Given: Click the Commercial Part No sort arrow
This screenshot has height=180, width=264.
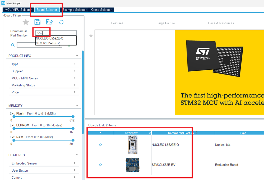Looking at the screenshot, I should [x=197, y=133].
